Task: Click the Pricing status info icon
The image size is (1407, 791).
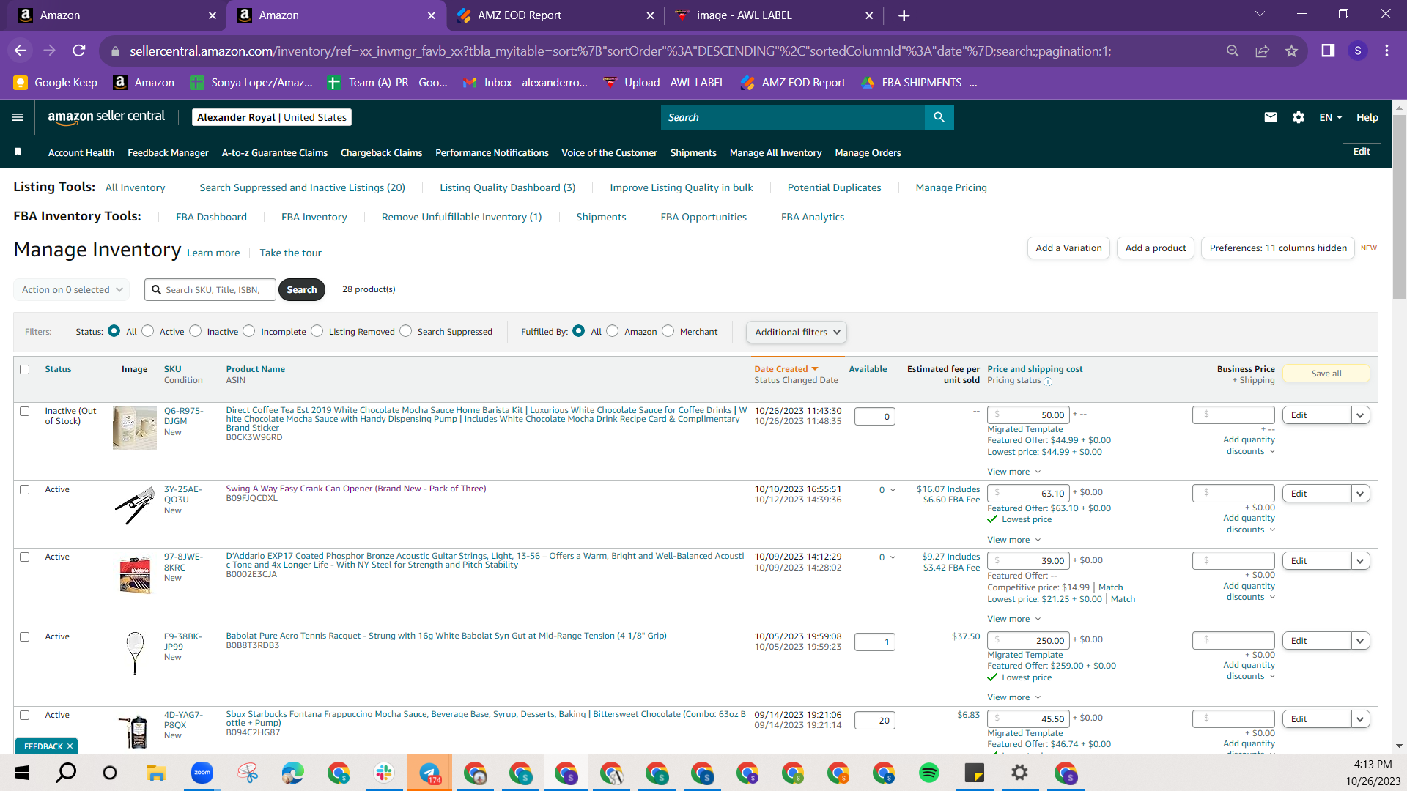Action: [x=1048, y=381]
